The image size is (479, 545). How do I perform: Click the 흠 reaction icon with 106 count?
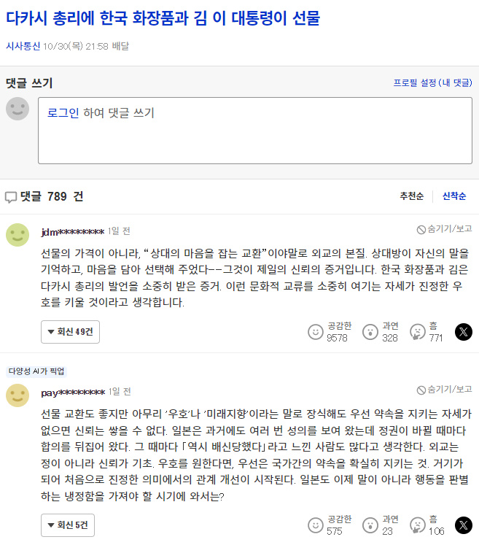(418, 525)
